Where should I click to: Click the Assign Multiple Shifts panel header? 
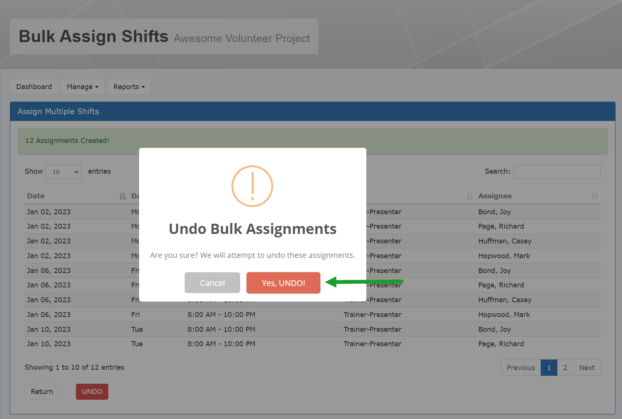tap(312, 111)
